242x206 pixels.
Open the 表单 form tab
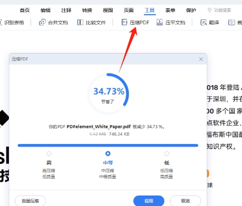click(170, 11)
